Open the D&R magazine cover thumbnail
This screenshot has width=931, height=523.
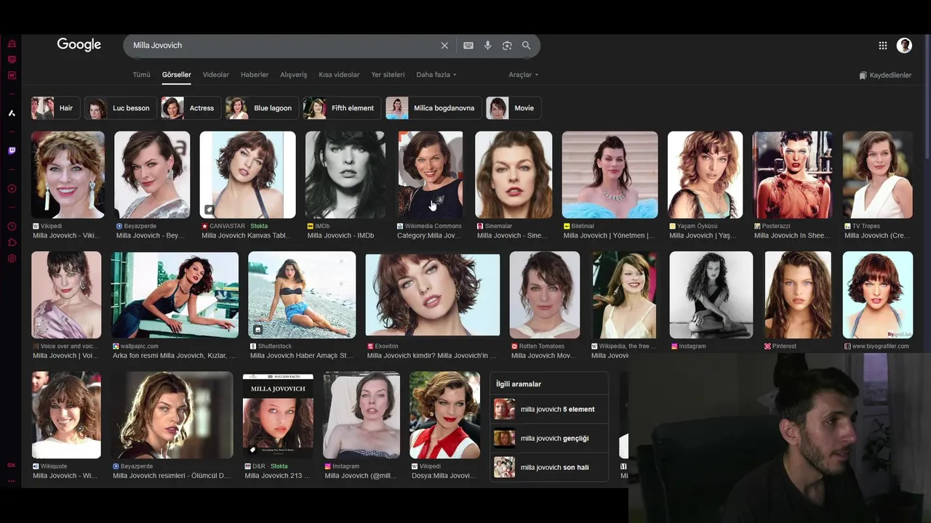[x=278, y=415]
